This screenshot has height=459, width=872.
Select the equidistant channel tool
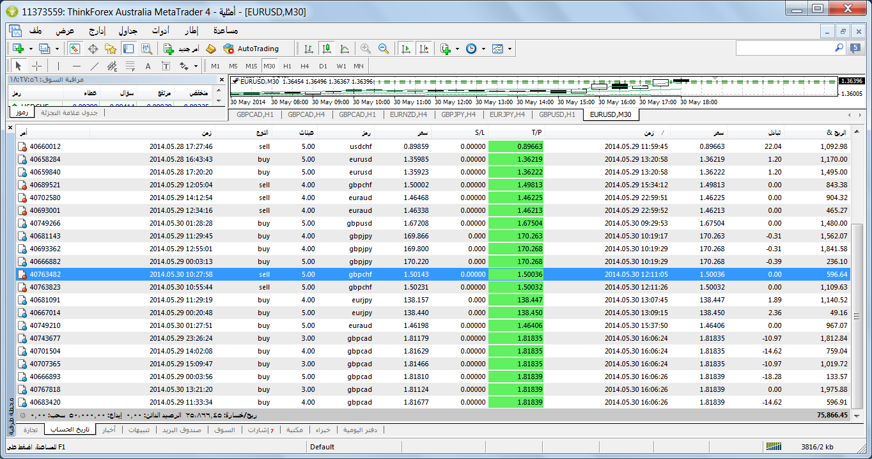point(113,66)
